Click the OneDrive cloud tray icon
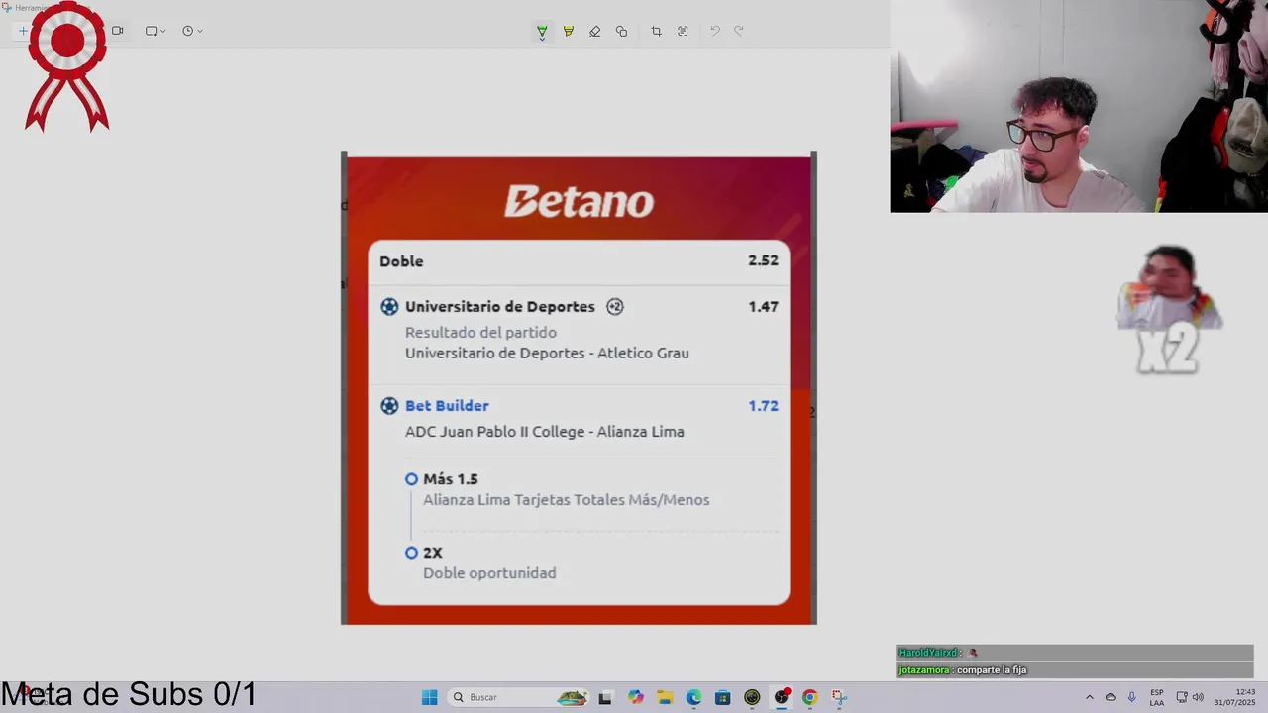 tap(1110, 697)
